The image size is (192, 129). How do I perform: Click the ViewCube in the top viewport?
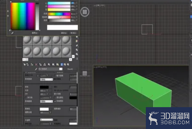coord(85,12)
